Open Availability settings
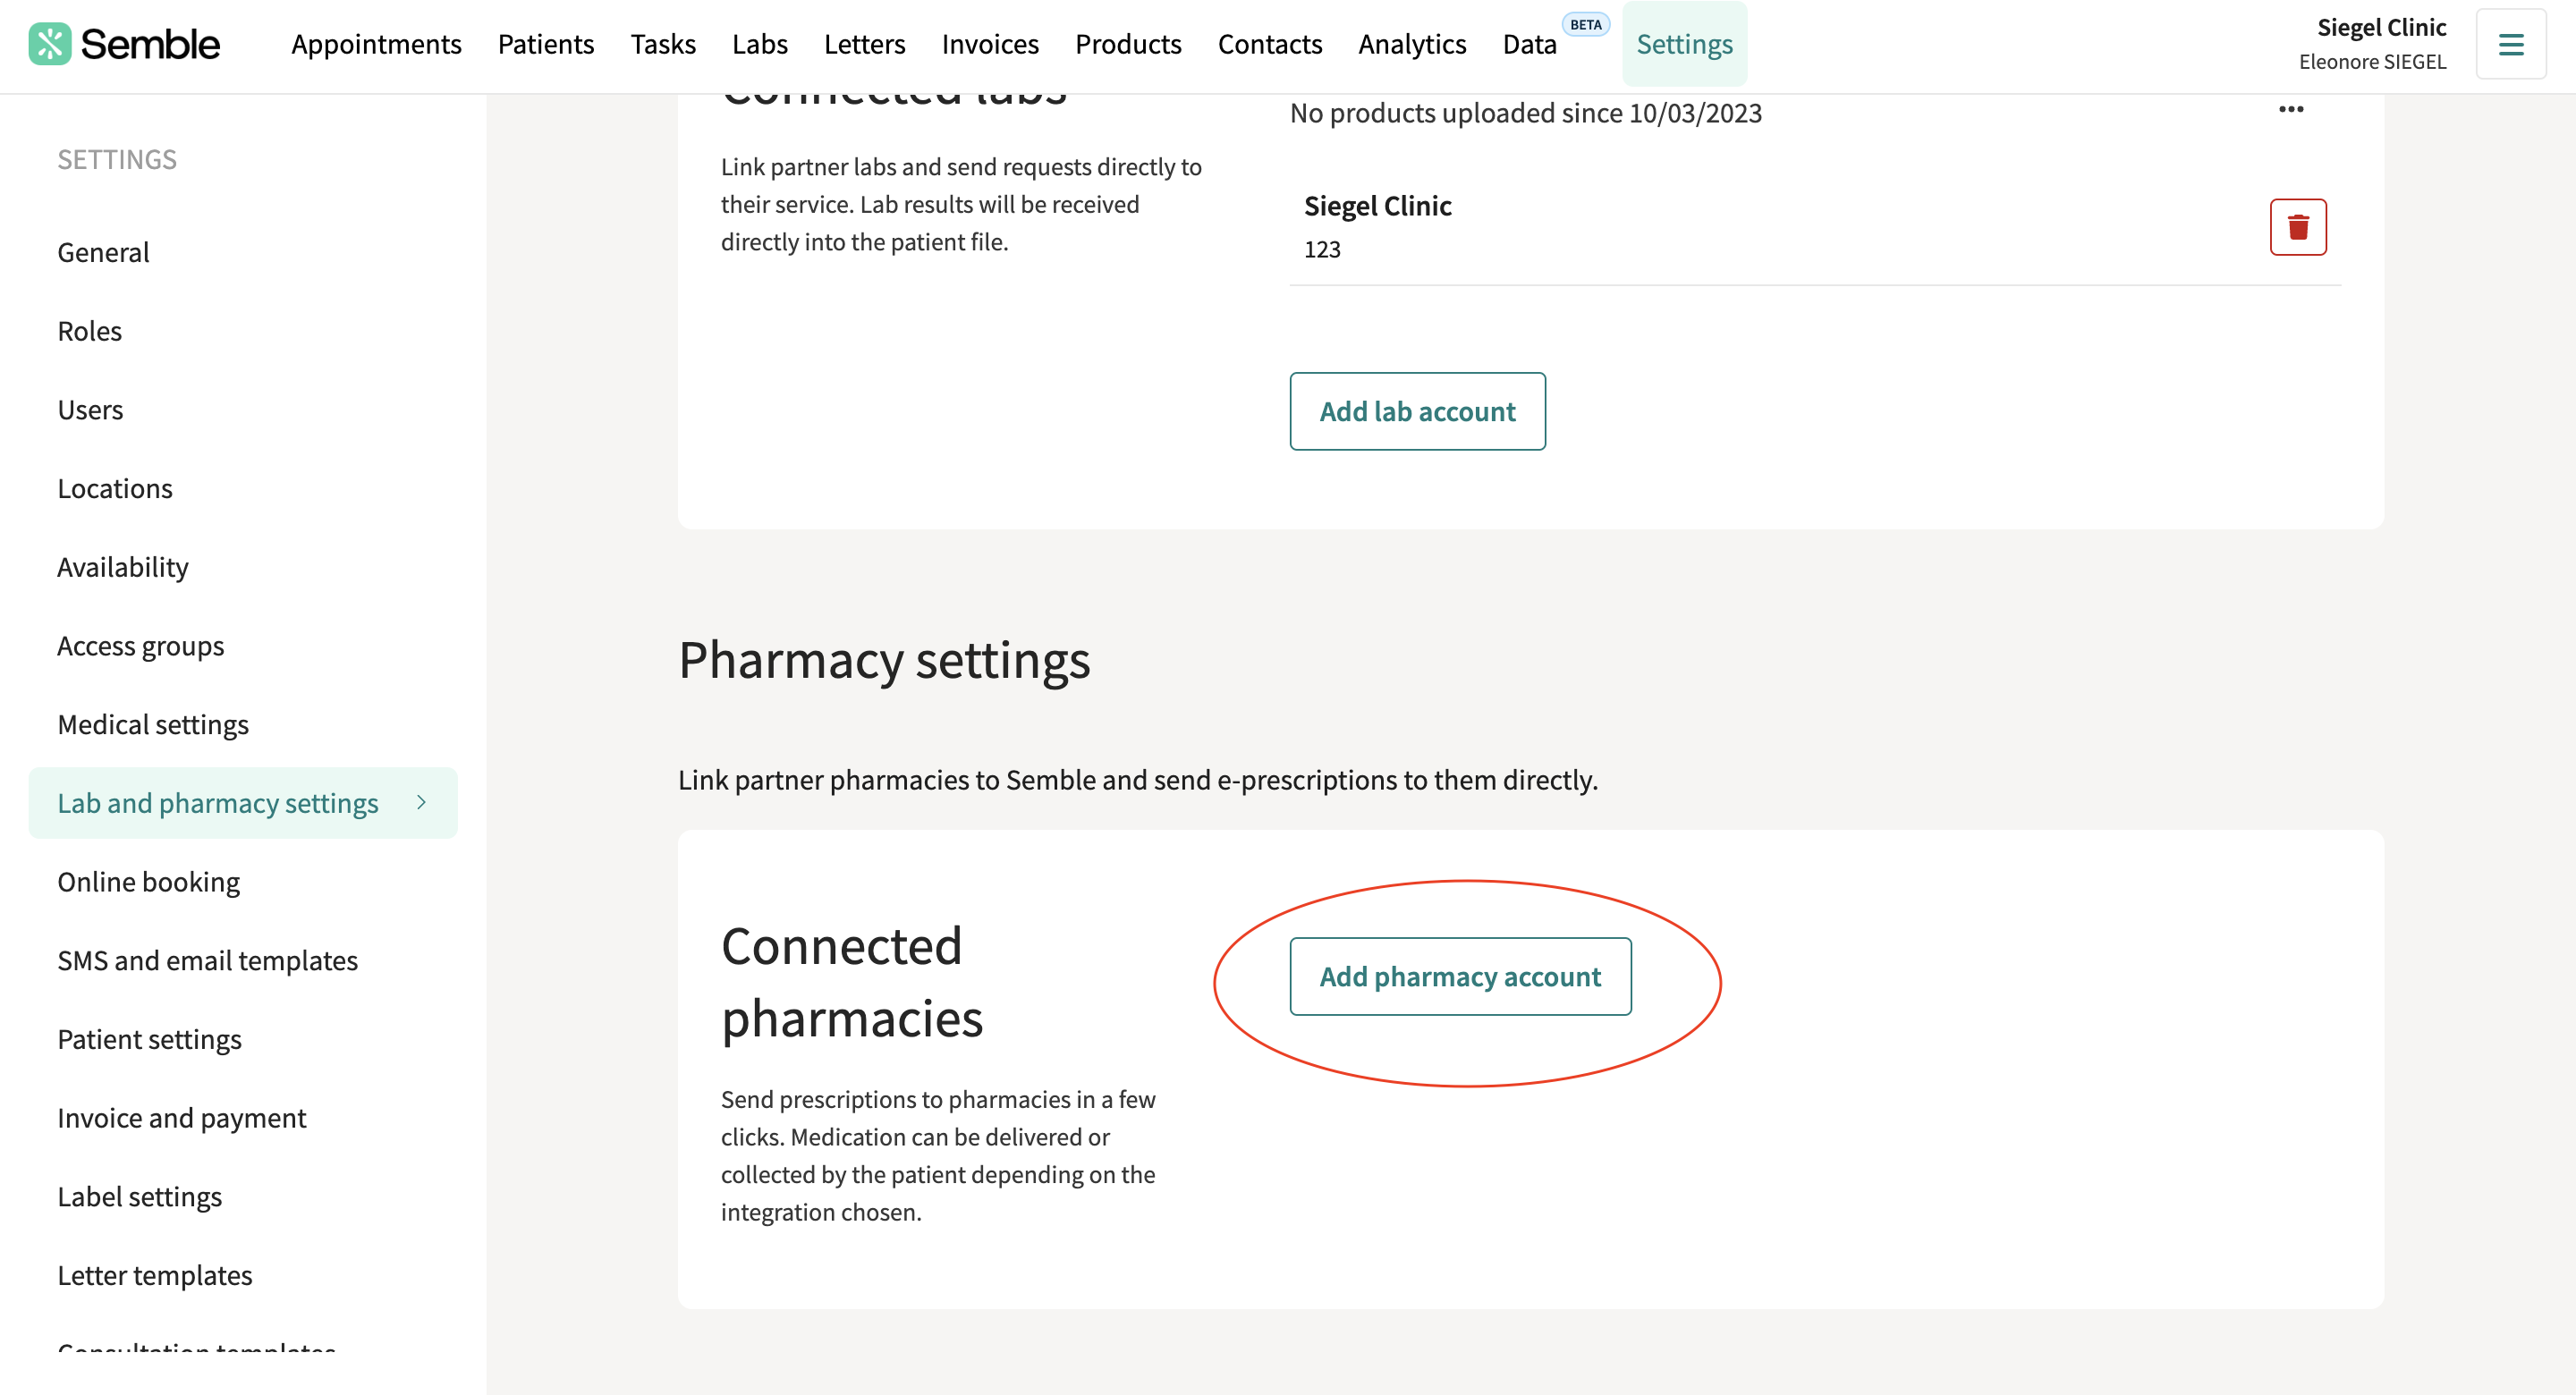 tap(122, 566)
